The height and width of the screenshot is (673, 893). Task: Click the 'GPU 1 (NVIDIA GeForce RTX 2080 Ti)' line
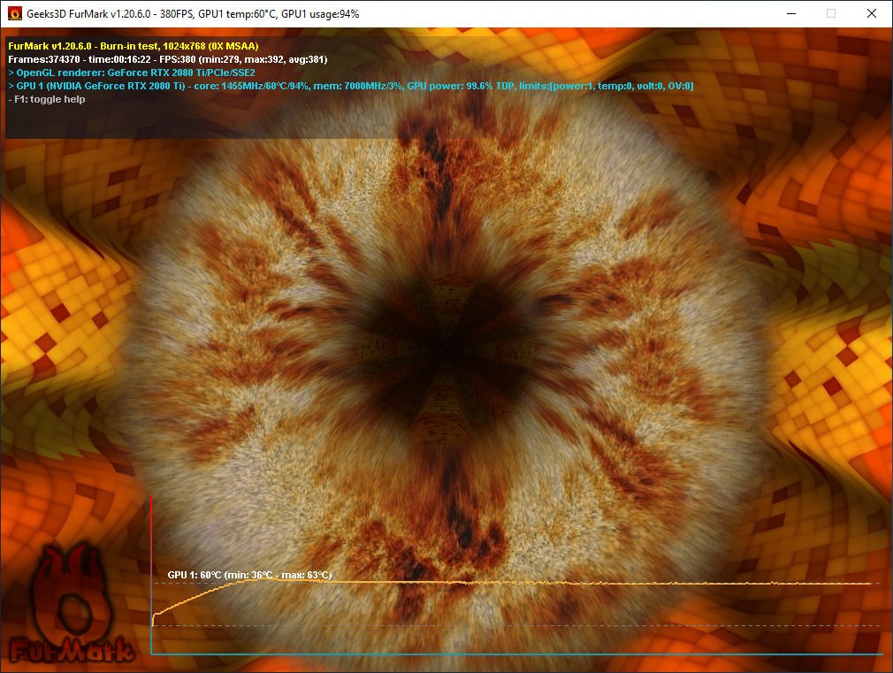[x=351, y=86]
